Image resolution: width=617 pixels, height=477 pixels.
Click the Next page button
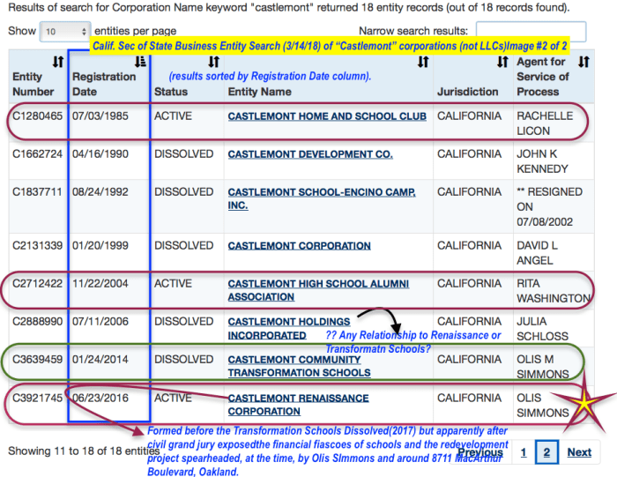(579, 452)
